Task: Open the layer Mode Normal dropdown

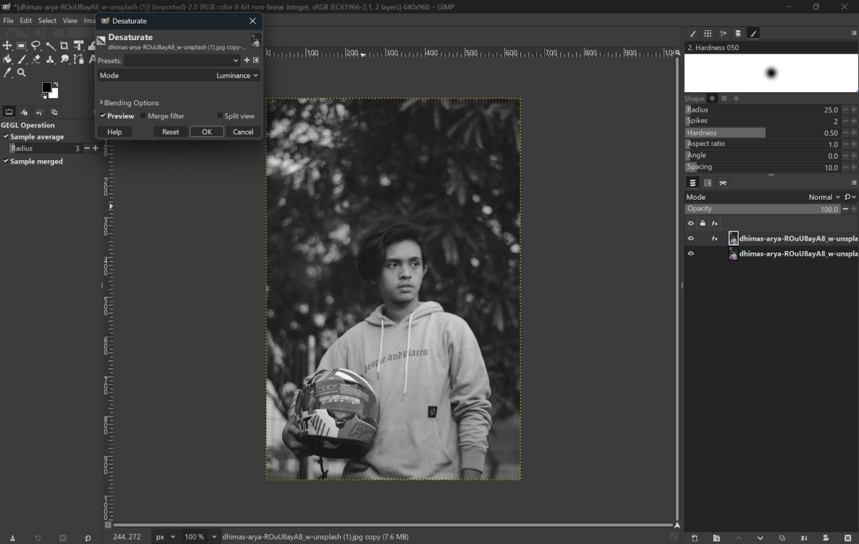Action: click(824, 197)
